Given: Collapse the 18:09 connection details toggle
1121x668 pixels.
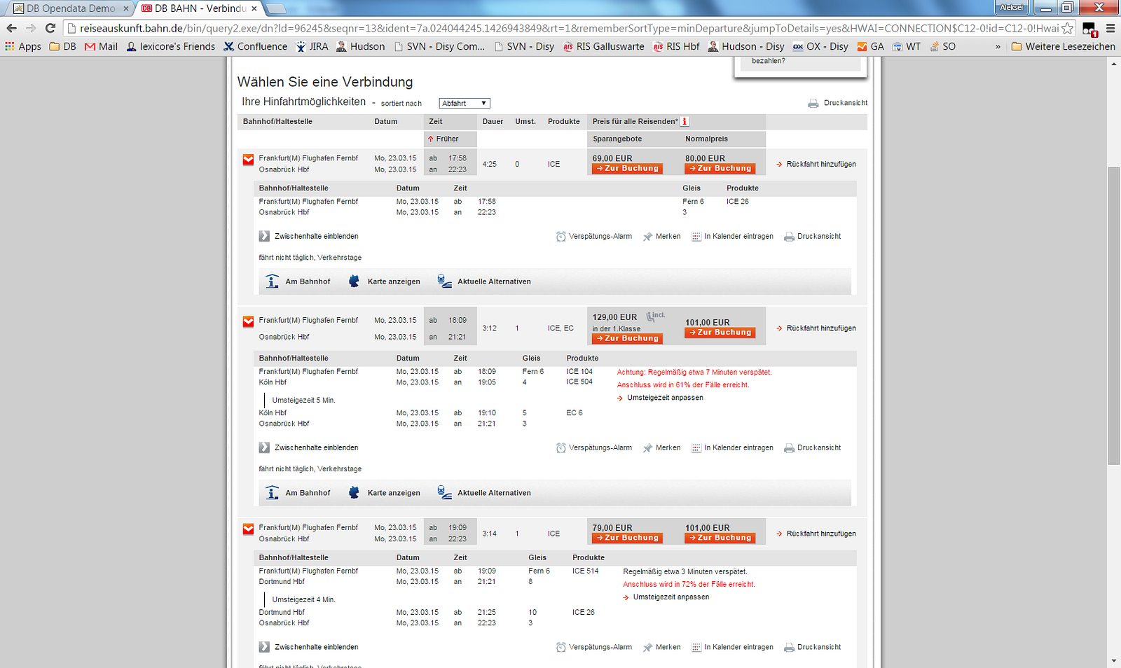Looking at the screenshot, I should pyautogui.click(x=248, y=321).
